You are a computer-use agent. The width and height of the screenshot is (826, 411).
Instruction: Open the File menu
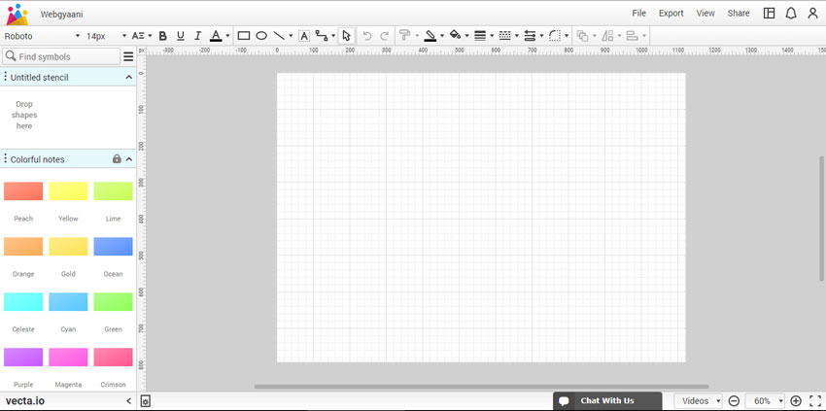[638, 14]
